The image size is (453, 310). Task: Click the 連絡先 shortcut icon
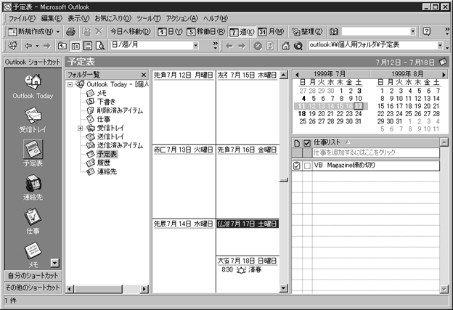(x=31, y=185)
